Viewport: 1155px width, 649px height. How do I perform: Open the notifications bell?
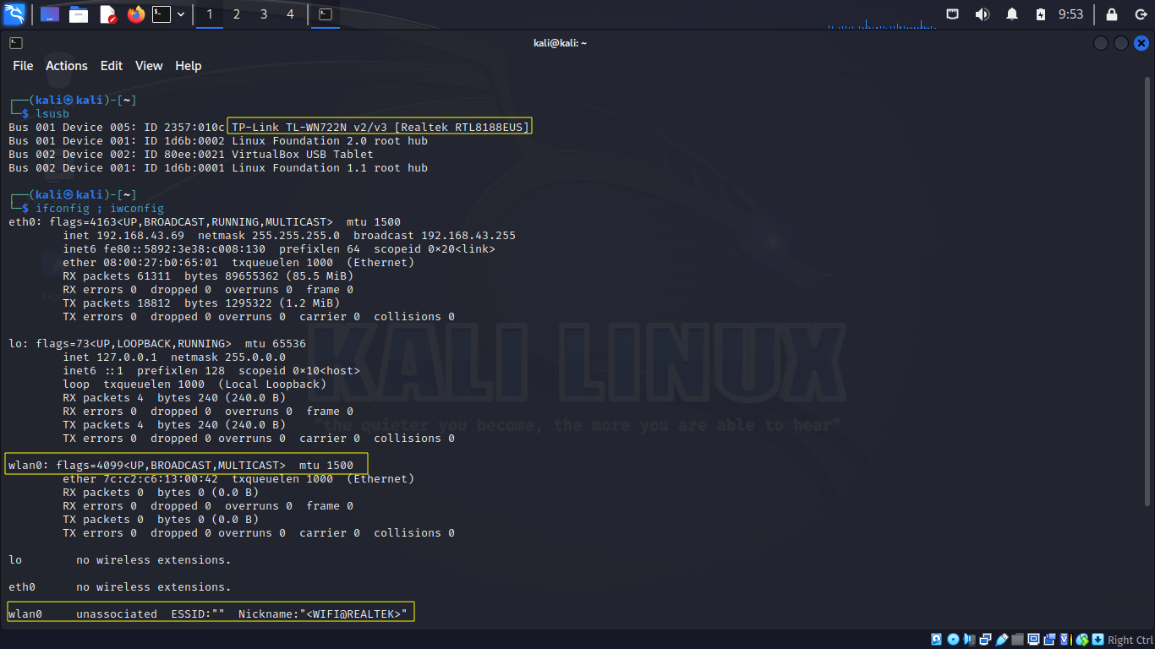point(1012,14)
